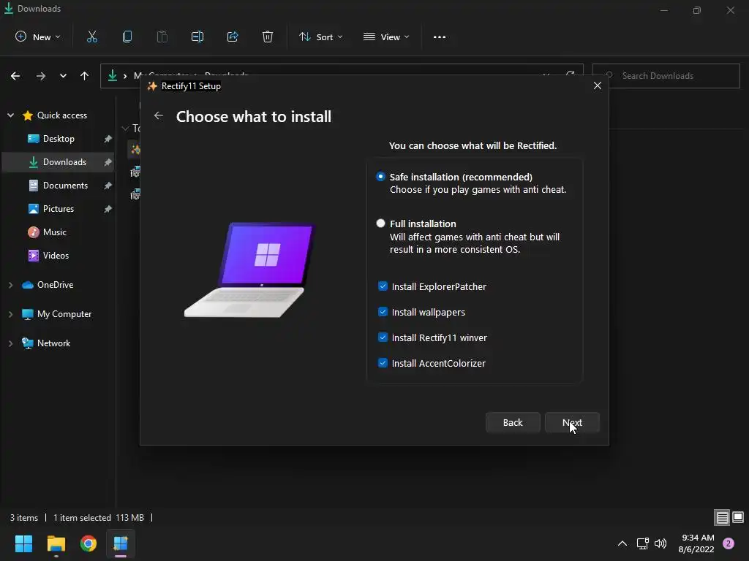Click Rectify11 setup taskbar icon
Image resolution: width=749 pixels, height=561 pixels.
[x=121, y=543]
